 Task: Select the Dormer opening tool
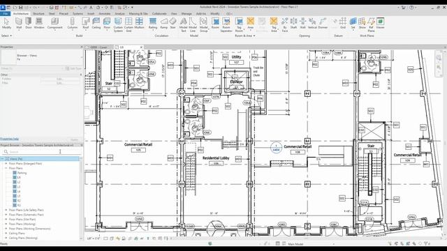(x=323, y=23)
